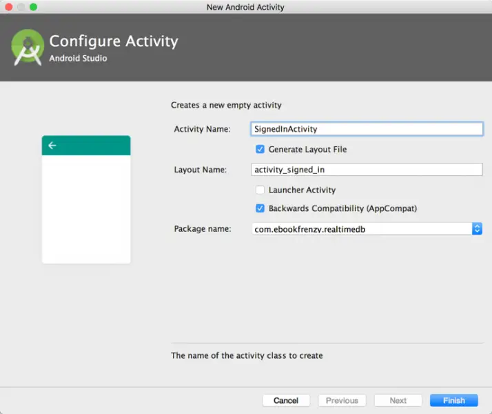Click into the Layout Name activity_signed_in field
Viewport: 492px width, 414px height.
tap(367, 170)
